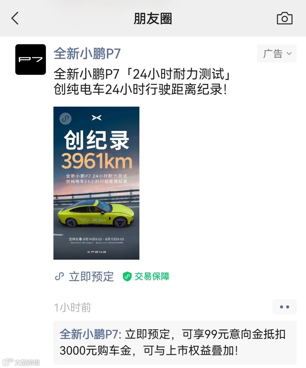Tap the 广告 ad label
The image size is (306, 368).
273,53
